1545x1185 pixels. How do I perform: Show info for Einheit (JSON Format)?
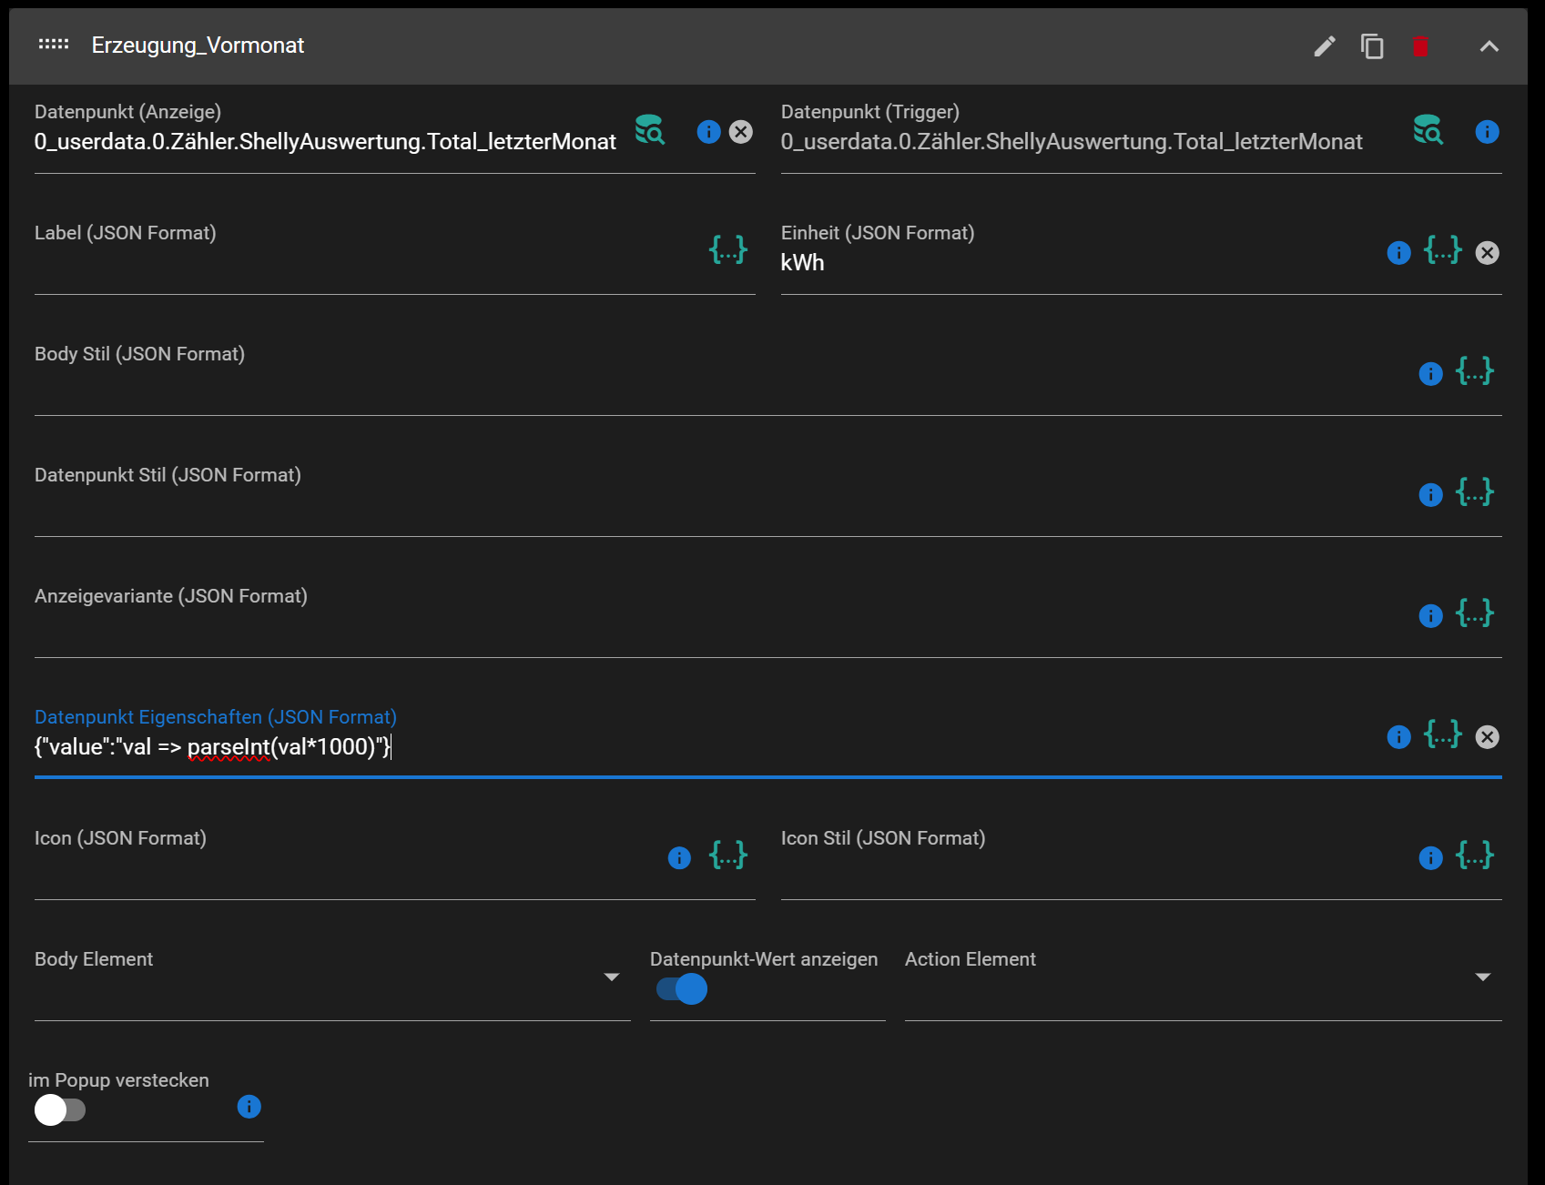pyautogui.click(x=1398, y=253)
